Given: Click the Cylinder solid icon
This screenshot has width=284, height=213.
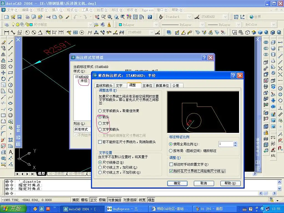Looking at the screenshot, I should coord(273,54).
